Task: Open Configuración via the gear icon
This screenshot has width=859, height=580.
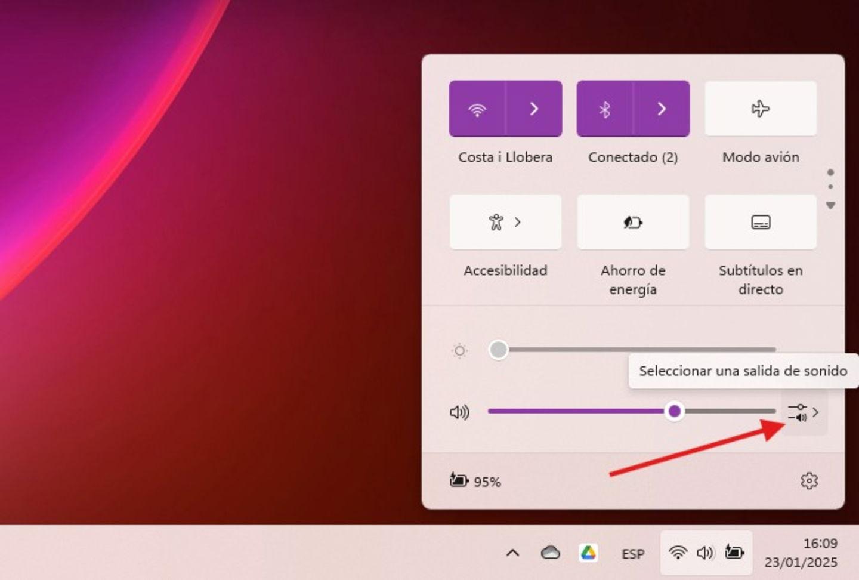Action: click(x=809, y=481)
